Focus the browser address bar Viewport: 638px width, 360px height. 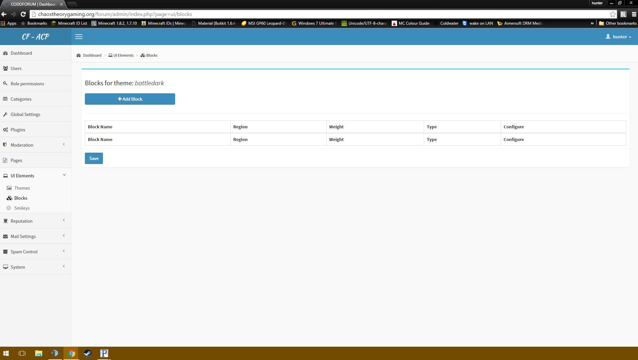tap(321, 14)
